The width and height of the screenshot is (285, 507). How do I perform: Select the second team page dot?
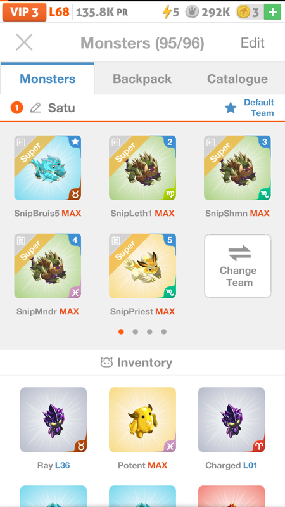pos(136,331)
